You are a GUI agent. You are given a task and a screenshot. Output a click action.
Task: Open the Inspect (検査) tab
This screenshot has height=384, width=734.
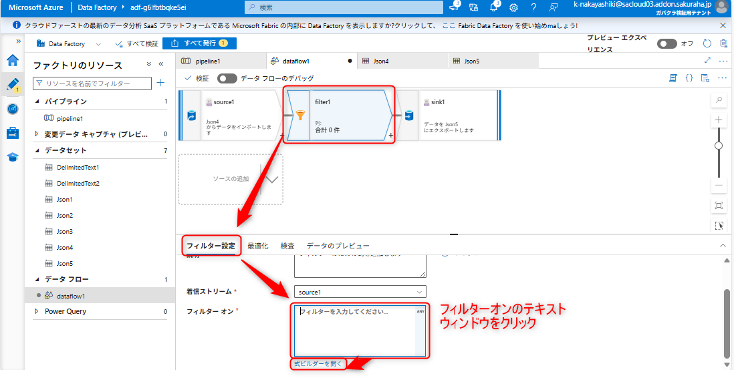(287, 246)
